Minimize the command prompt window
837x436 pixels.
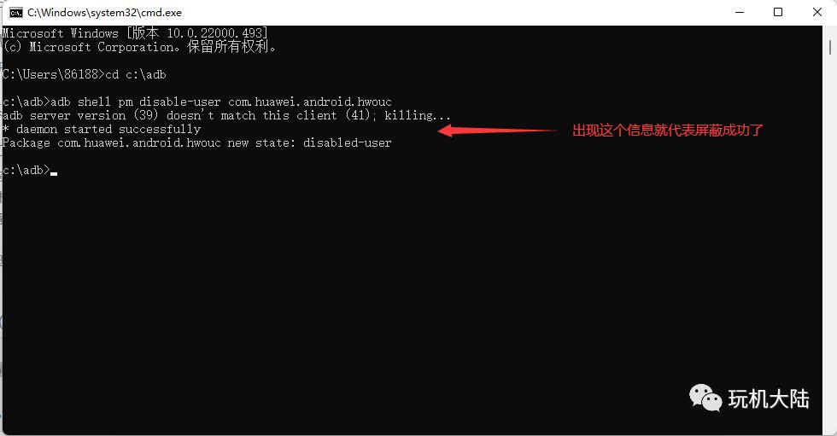740,12
